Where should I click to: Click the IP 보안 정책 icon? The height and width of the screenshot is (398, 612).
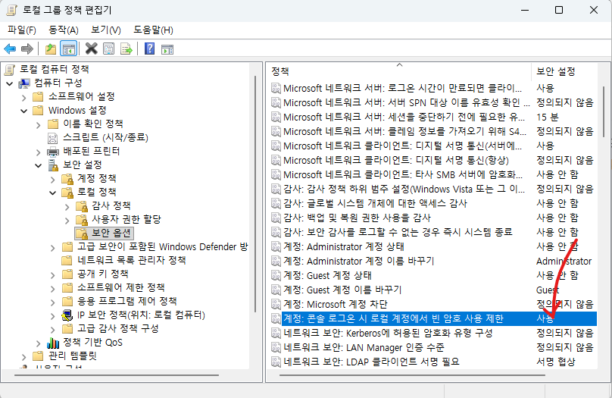(x=67, y=315)
